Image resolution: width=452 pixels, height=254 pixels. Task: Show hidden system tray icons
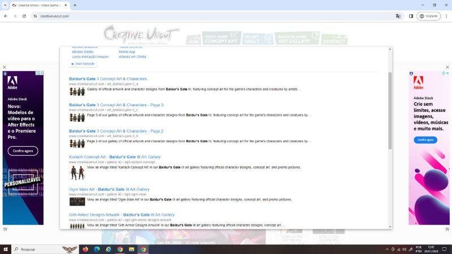(x=387, y=249)
